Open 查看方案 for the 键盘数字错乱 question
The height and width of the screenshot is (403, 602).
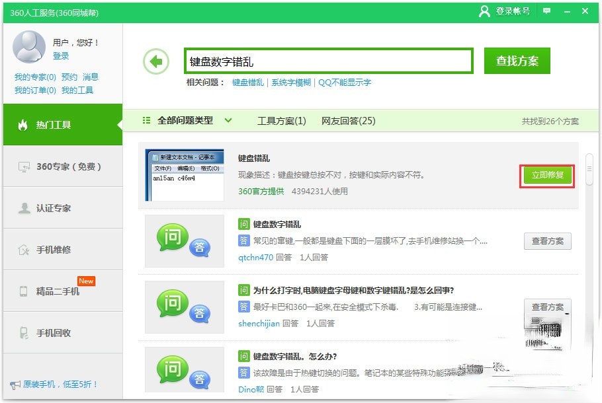point(548,241)
